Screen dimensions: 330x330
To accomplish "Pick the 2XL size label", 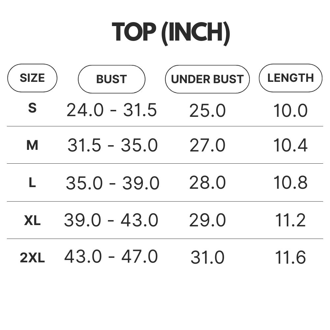I will pyautogui.click(x=32, y=258).
